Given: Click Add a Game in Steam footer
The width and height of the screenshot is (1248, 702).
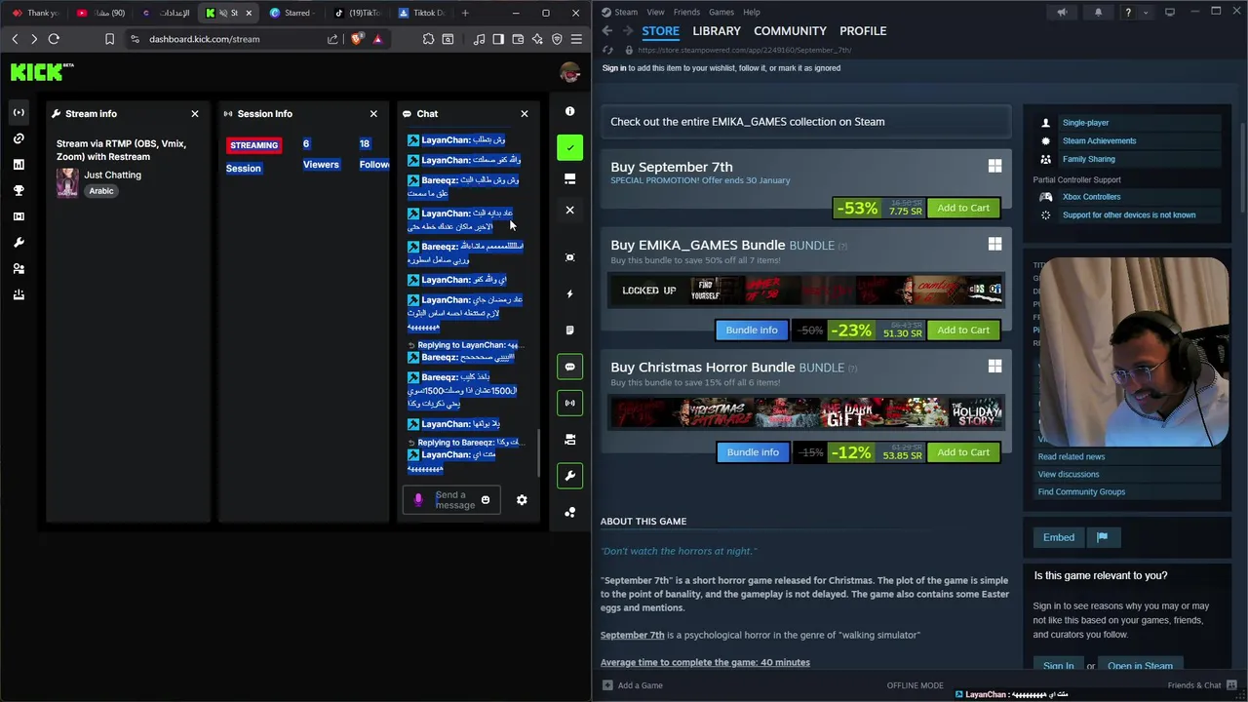Looking at the screenshot, I should [x=632, y=685].
